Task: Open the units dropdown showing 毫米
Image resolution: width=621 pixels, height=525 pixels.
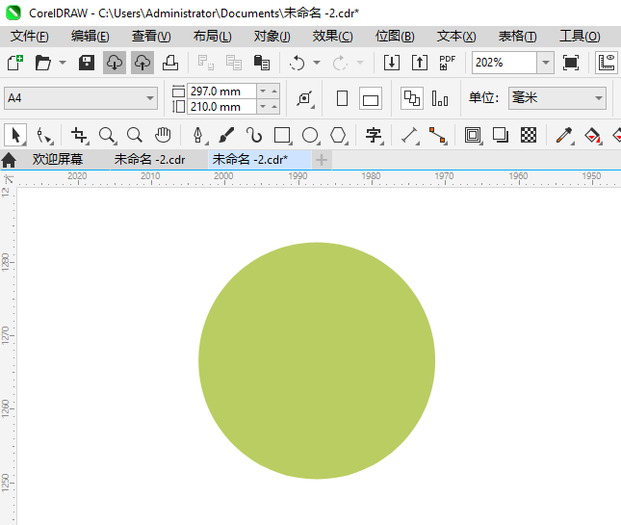Action: [x=557, y=98]
